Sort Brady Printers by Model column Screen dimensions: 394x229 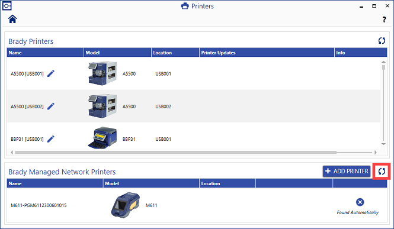[x=117, y=53]
